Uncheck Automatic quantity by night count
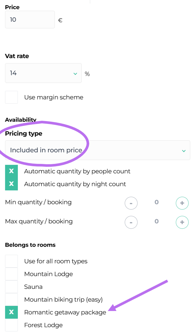This screenshot has width=195, height=334. pyautogui.click(x=11, y=184)
